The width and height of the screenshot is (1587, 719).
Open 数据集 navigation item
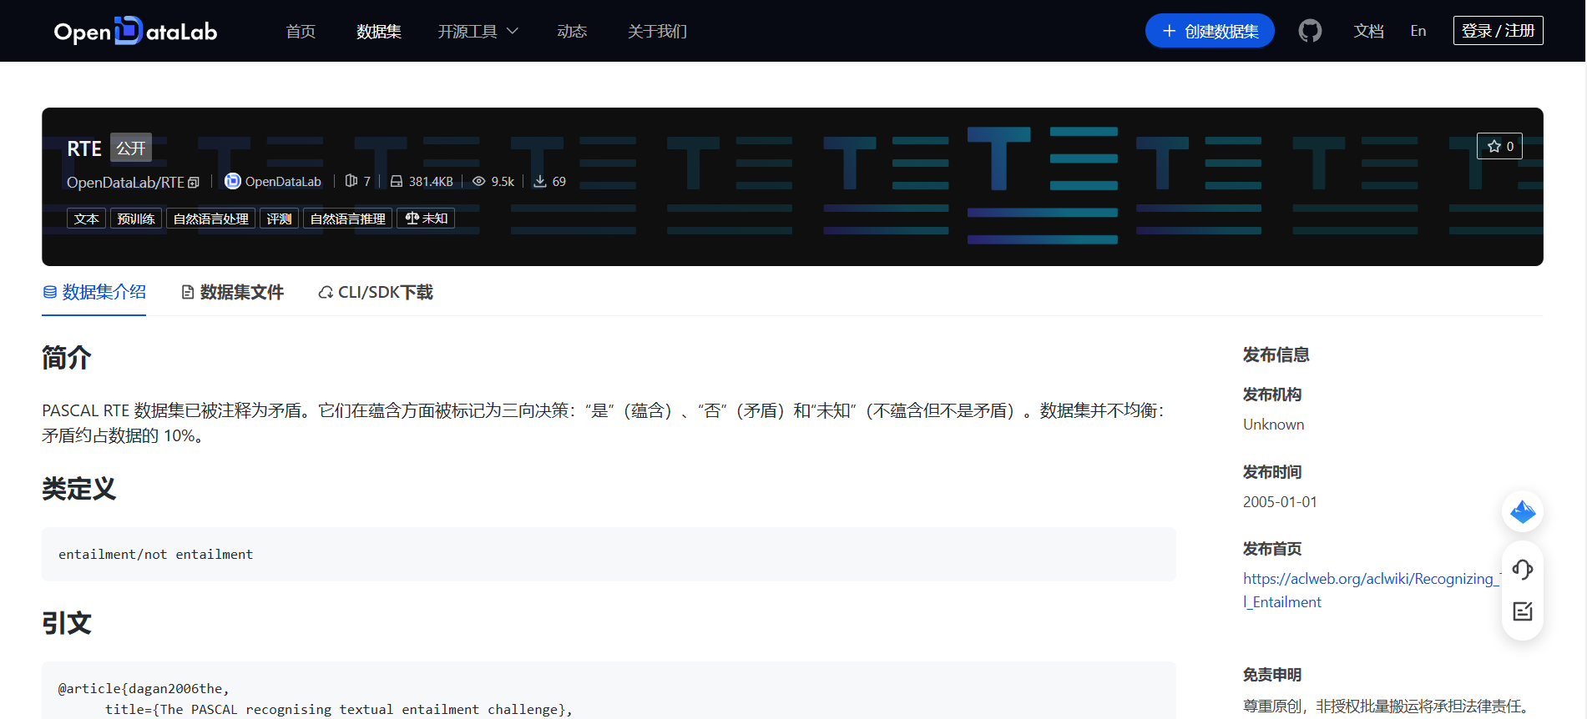(379, 31)
